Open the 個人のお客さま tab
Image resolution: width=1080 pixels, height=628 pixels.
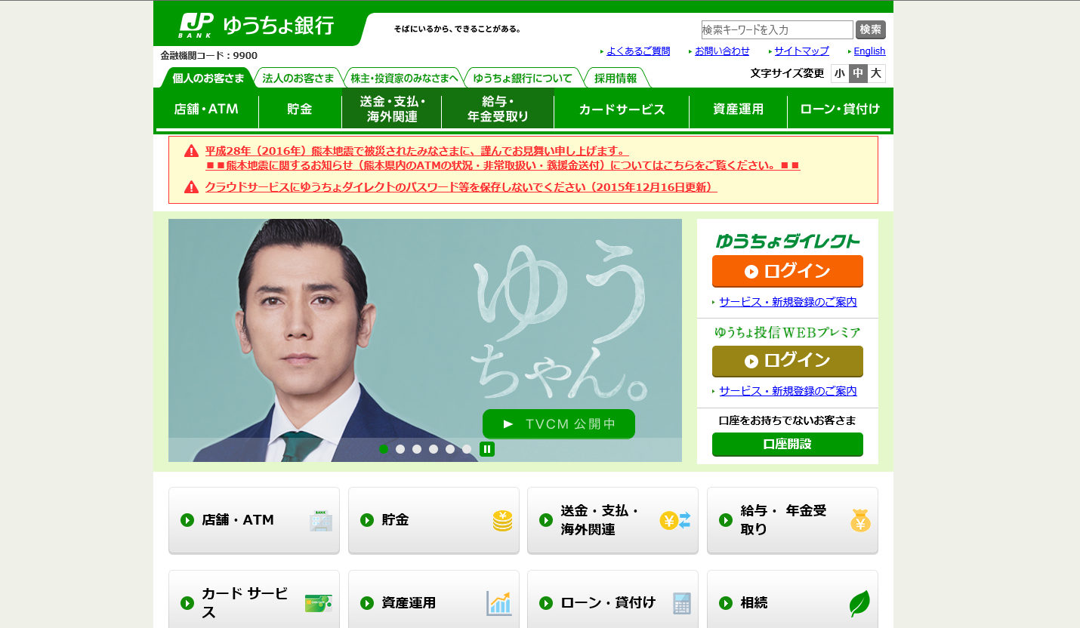coord(208,78)
